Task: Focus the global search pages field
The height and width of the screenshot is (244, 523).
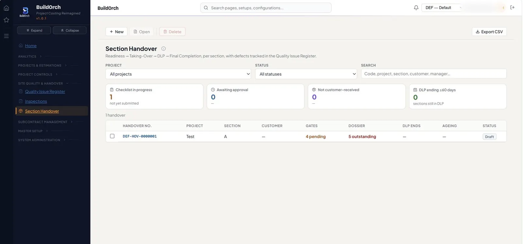Action: tap(266, 8)
